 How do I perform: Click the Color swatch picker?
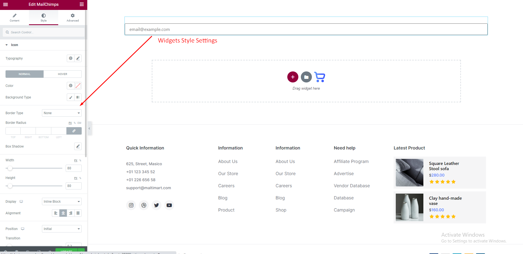[78, 86]
